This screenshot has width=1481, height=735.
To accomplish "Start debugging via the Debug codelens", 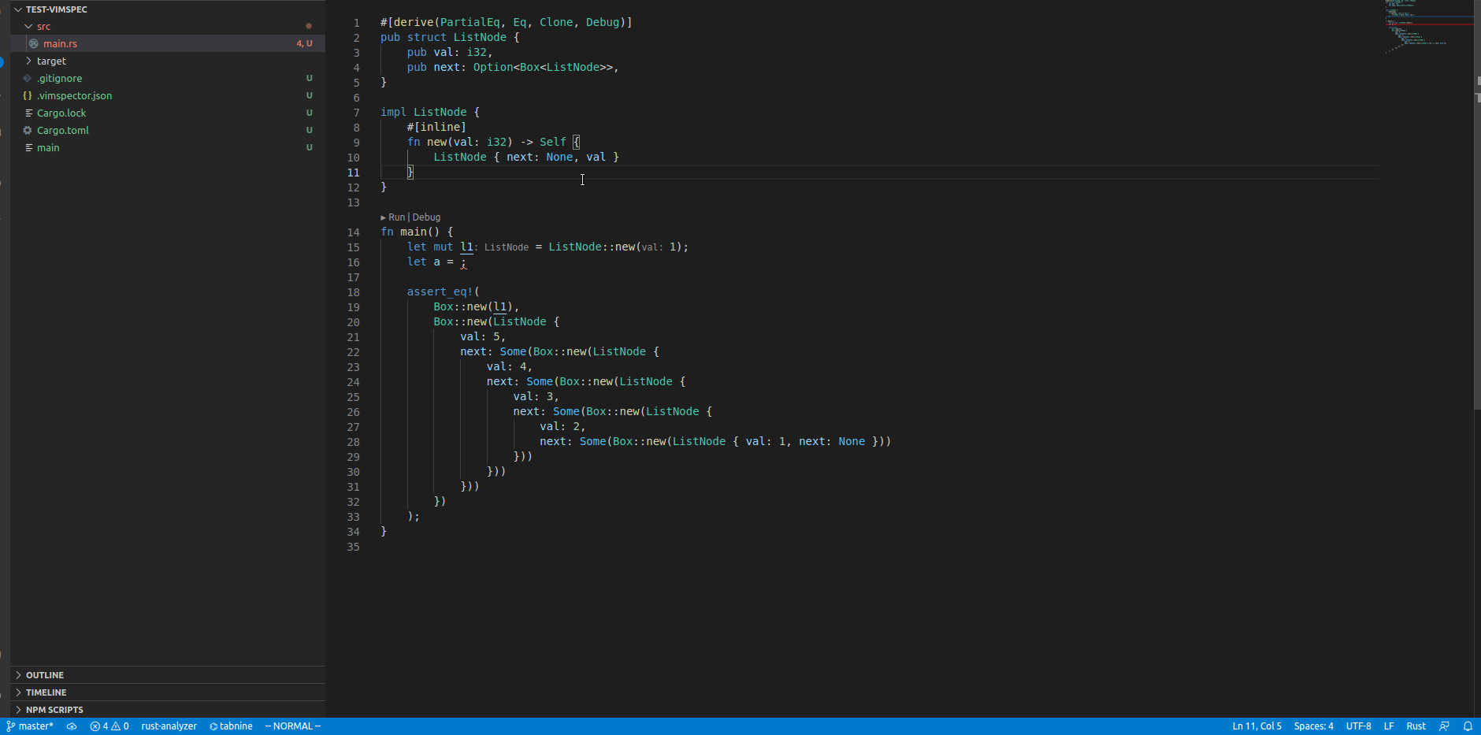I will point(426,217).
